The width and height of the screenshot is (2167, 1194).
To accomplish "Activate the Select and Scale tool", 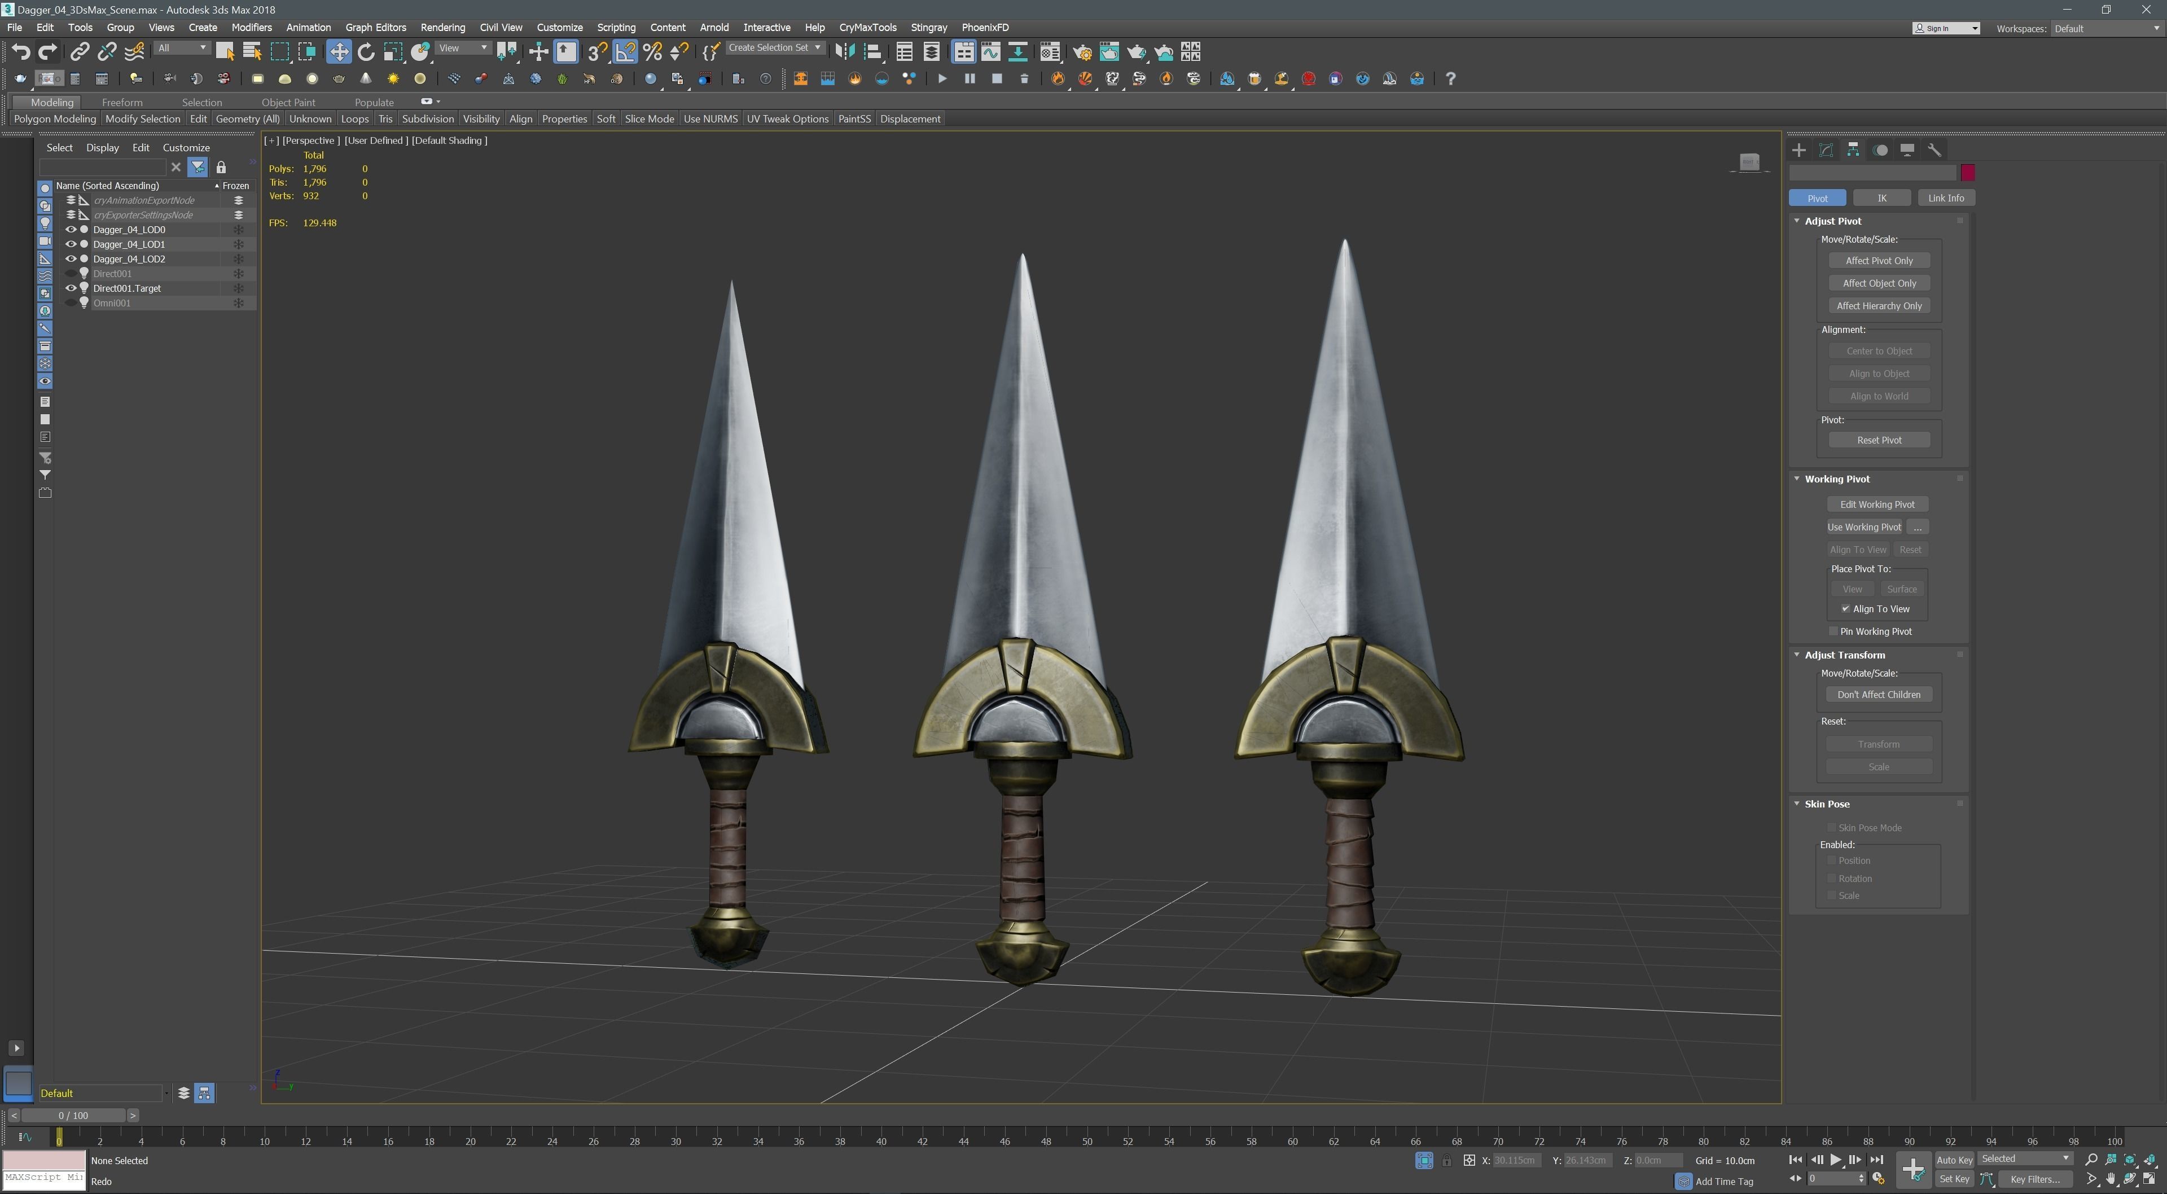I will click(393, 52).
